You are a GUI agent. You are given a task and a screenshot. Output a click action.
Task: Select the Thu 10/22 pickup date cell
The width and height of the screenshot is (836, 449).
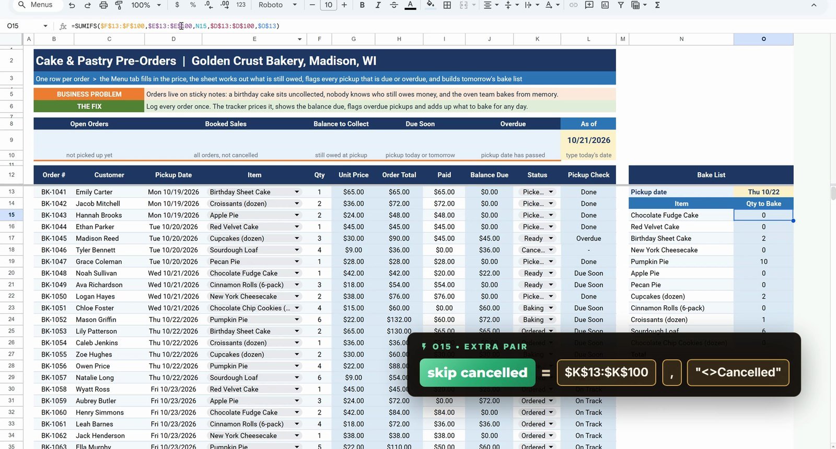(763, 192)
